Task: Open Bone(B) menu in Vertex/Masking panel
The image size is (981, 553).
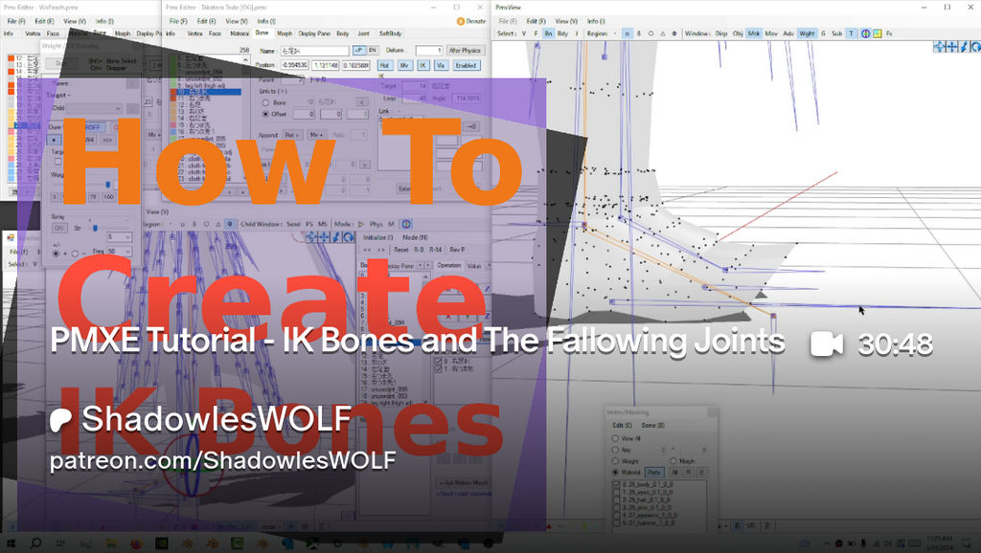Action: tap(653, 426)
